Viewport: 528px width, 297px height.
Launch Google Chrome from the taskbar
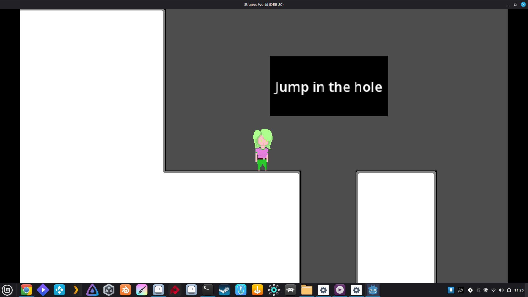26,290
